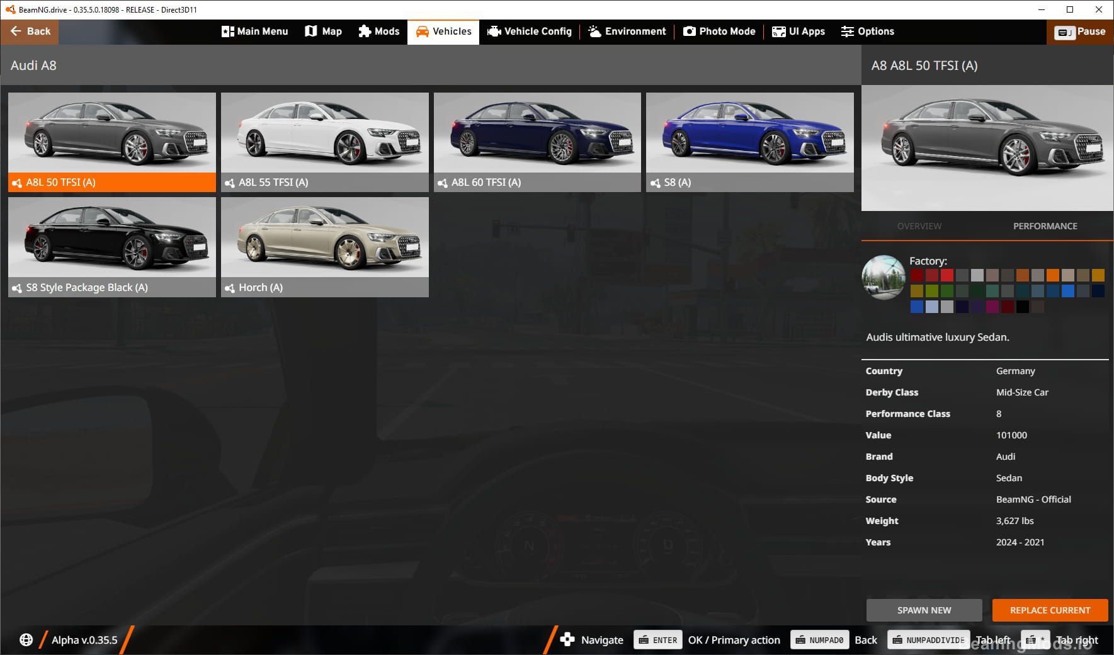Click the Derby Class value 'Mid-Size Car'
The width and height of the screenshot is (1114, 655).
point(1022,392)
